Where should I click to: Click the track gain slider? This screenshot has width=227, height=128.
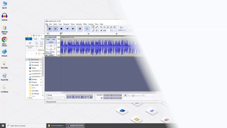51,46
